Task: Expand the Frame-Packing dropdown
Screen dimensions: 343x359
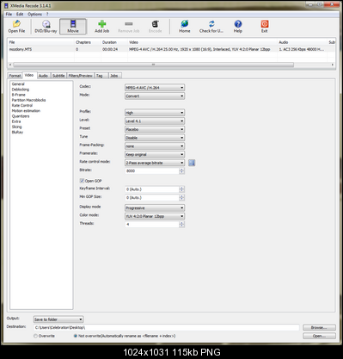Action: coord(155,146)
